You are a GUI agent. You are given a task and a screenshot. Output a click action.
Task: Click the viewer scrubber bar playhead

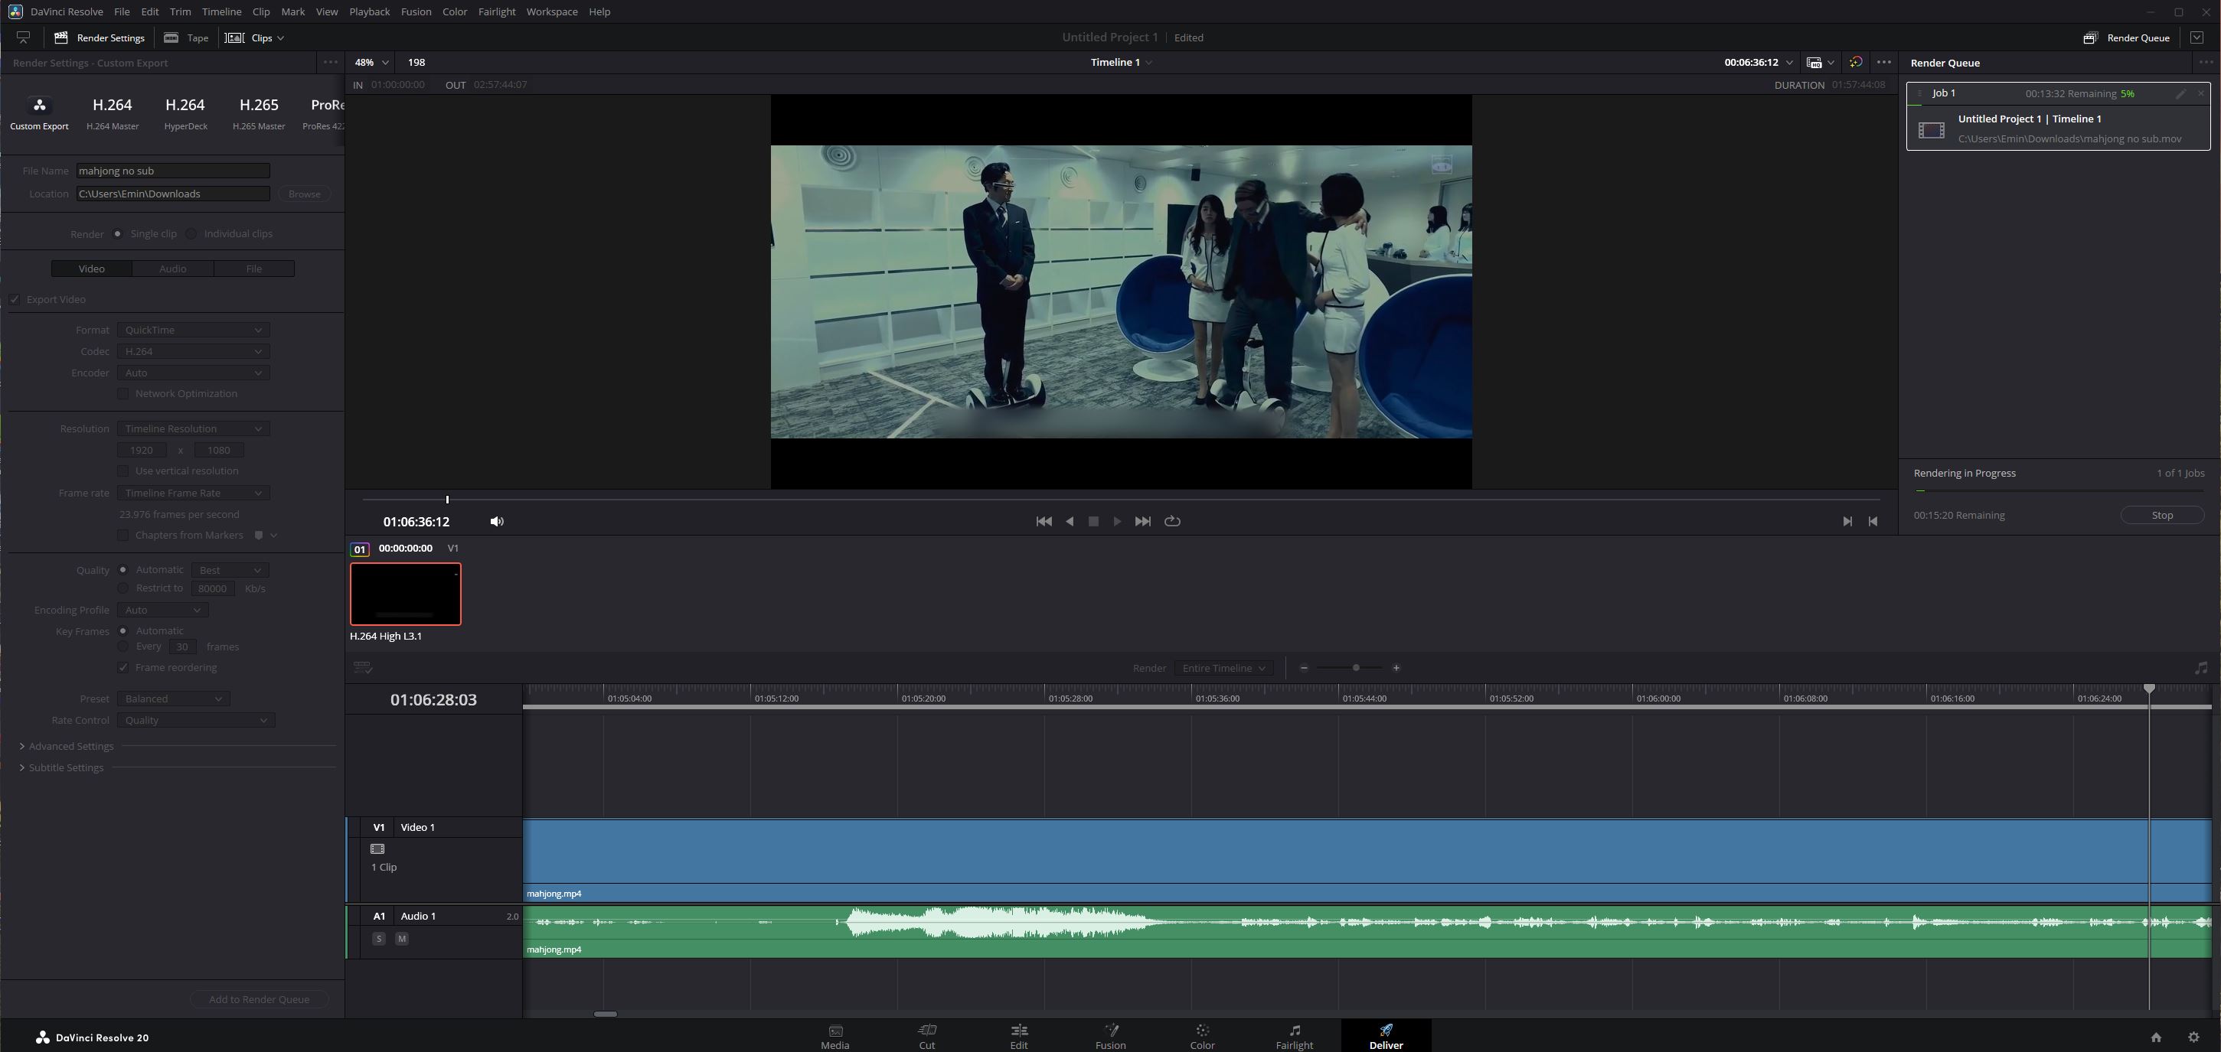point(446,500)
